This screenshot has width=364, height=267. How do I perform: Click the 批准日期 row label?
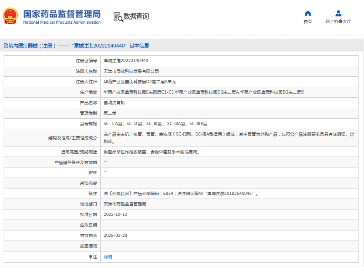click(x=88, y=215)
